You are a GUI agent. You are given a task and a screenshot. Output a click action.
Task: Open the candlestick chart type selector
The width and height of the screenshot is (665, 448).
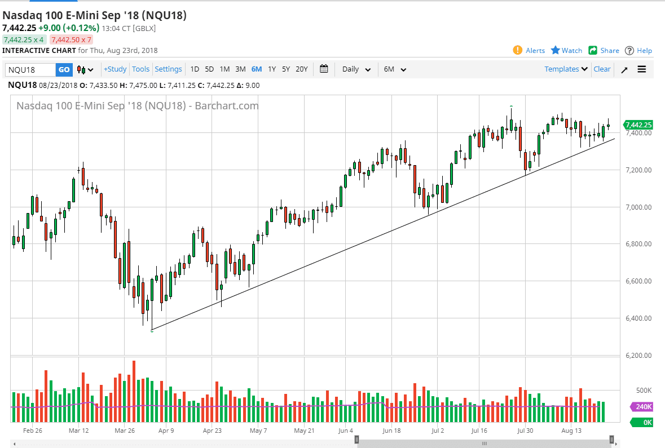pyautogui.click(x=85, y=70)
